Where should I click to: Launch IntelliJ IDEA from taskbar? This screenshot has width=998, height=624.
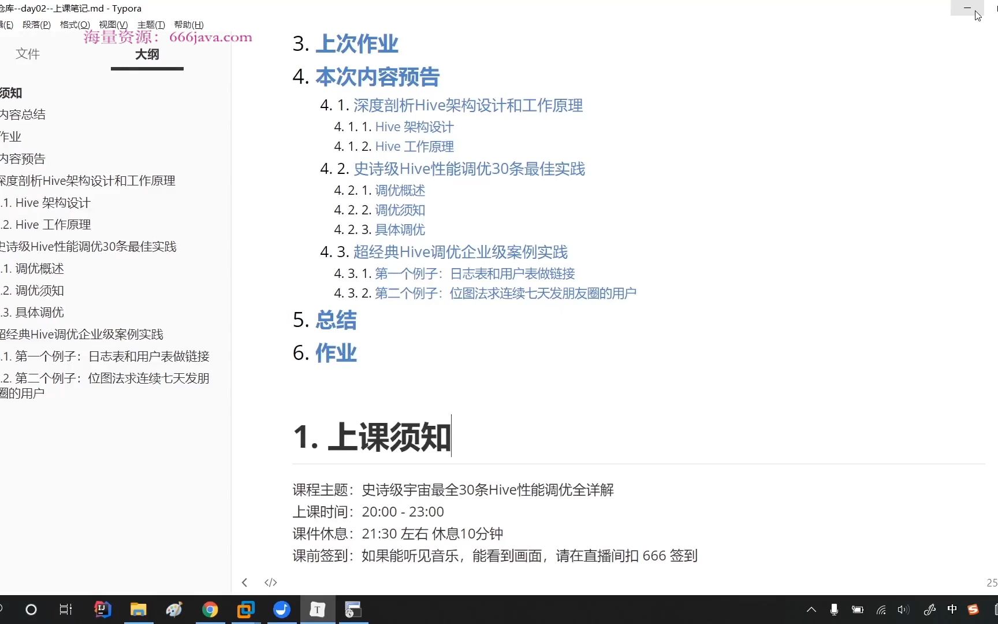point(102,609)
